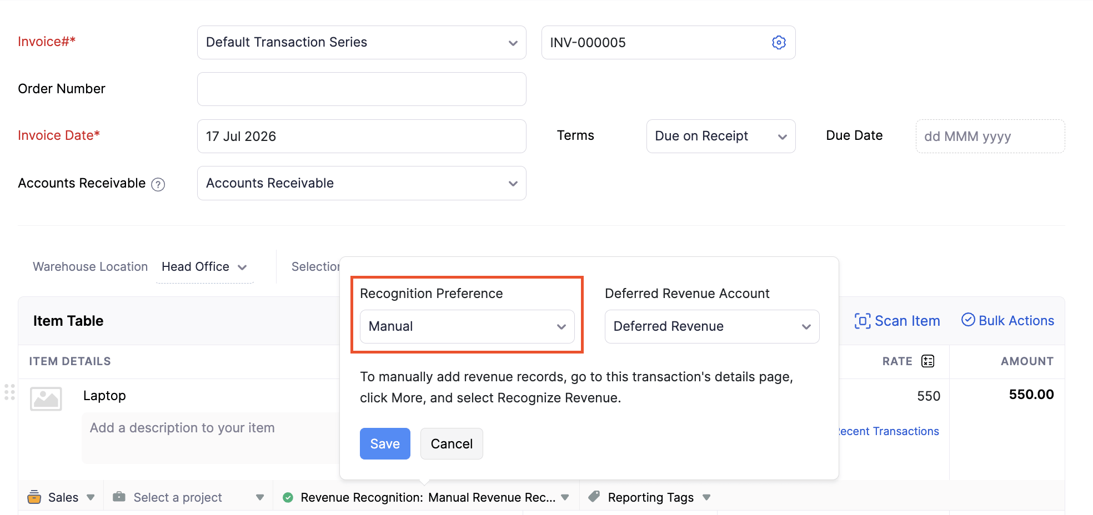Click the Sales account box icon
This screenshot has height=515, width=1093.
[34, 497]
